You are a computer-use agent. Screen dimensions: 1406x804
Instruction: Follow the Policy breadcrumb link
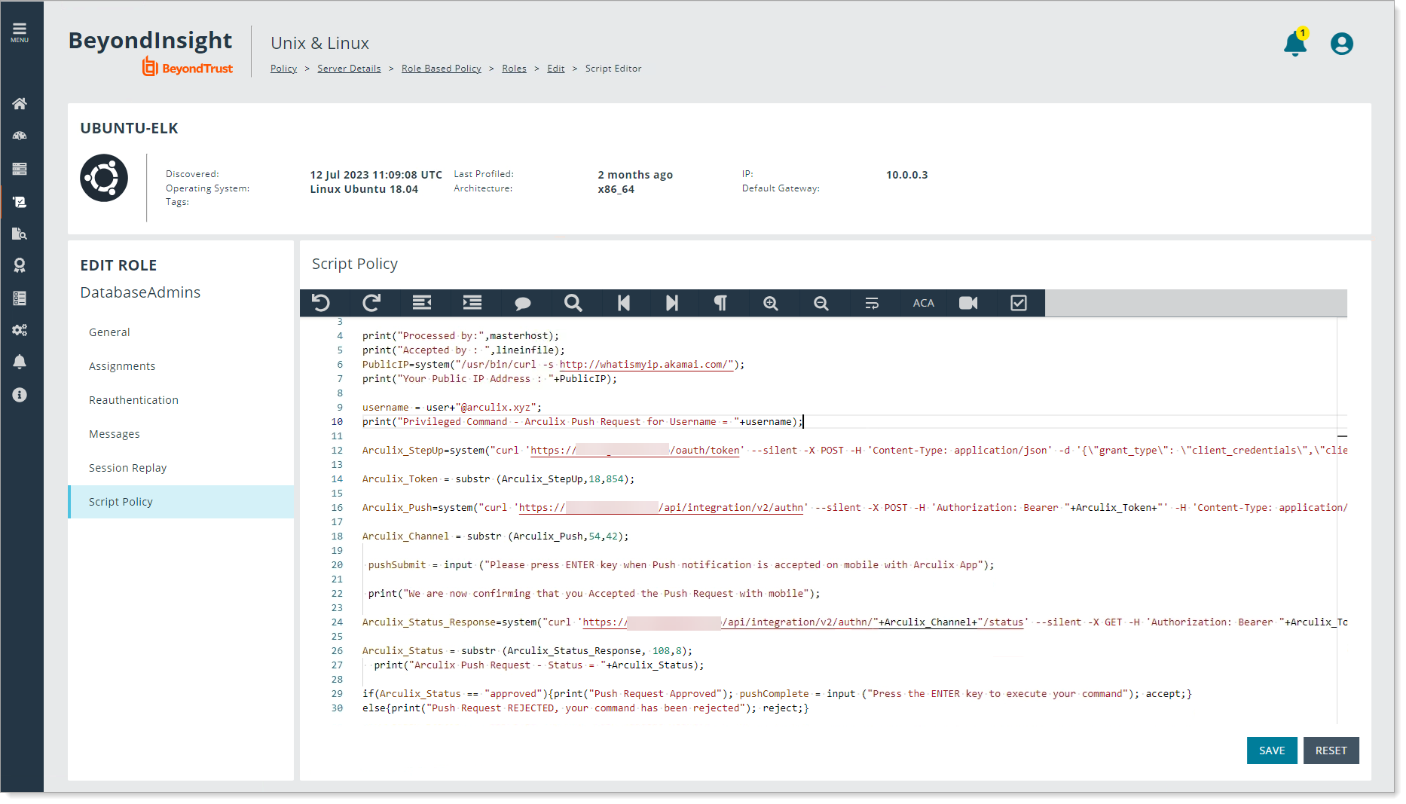(x=283, y=69)
